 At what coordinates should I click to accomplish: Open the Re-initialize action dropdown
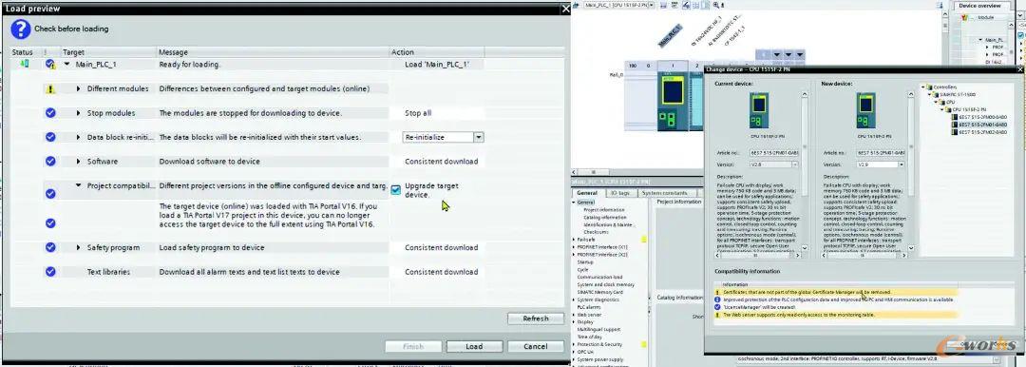coord(478,137)
